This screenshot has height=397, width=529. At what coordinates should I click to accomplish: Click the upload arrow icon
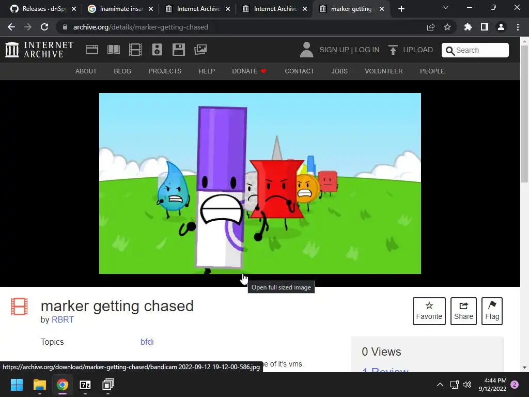pyautogui.click(x=393, y=50)
